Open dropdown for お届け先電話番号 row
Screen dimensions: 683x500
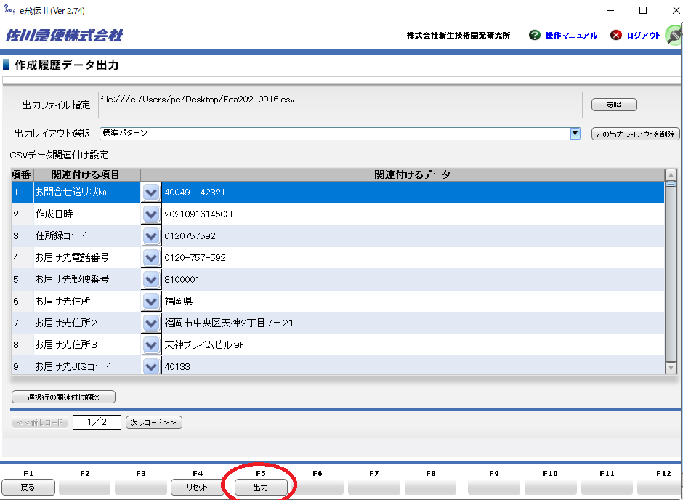[x=151, y=258]
